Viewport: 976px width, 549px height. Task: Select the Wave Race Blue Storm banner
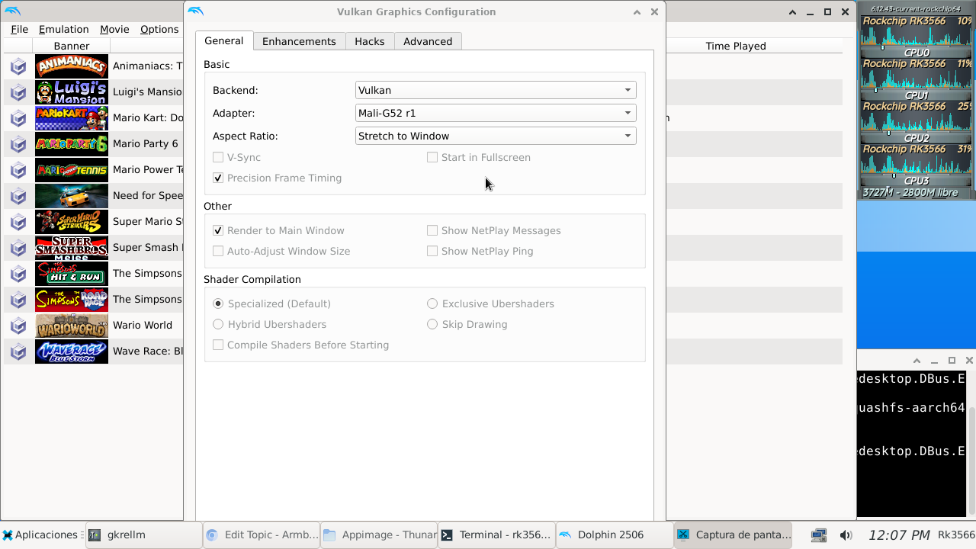point(72,352)
